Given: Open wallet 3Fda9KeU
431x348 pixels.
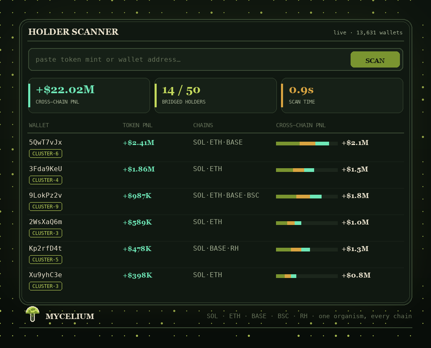Looking at the screenshot, I should click(46, 169).
